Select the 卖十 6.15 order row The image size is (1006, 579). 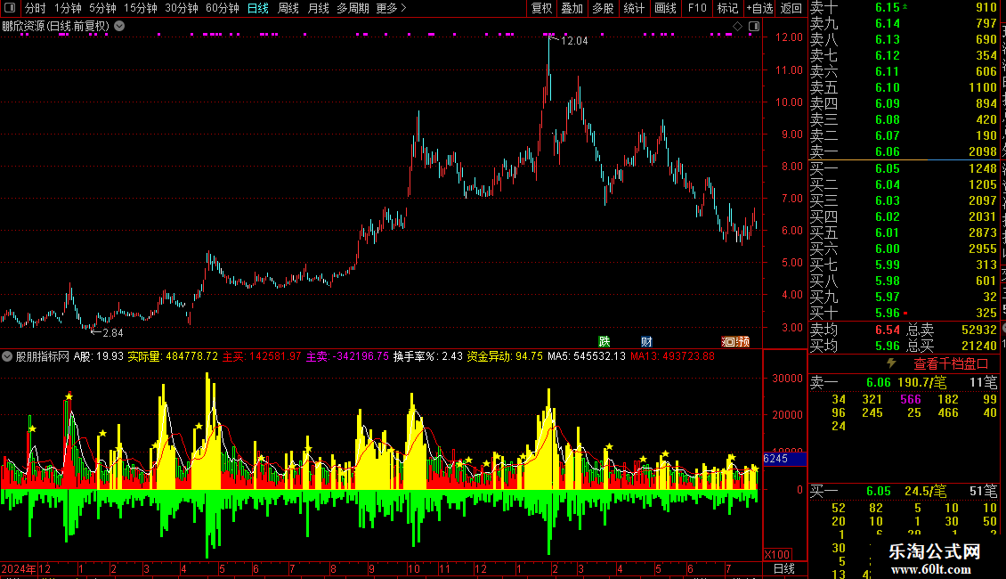[904, 8]
